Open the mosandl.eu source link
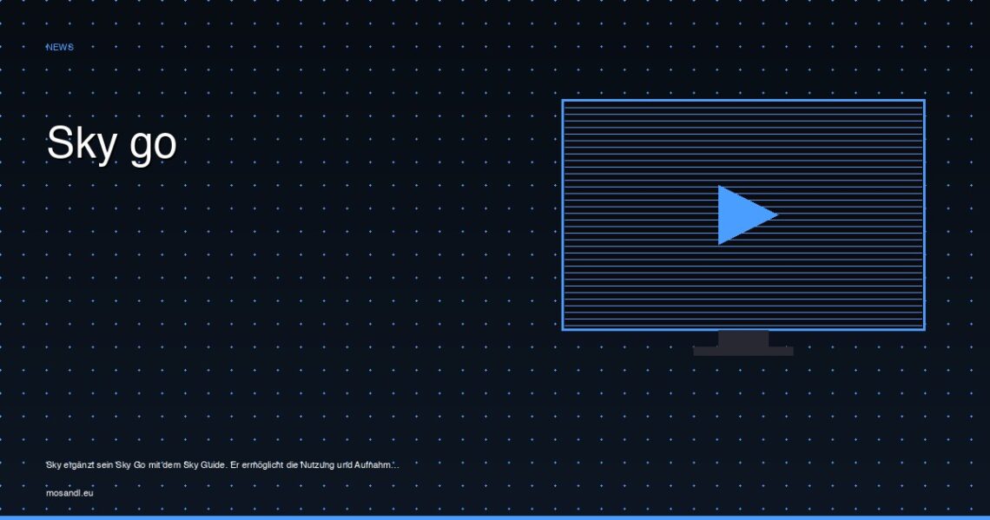Viewport: 990px width, 520px height. [x=69, y=493]
